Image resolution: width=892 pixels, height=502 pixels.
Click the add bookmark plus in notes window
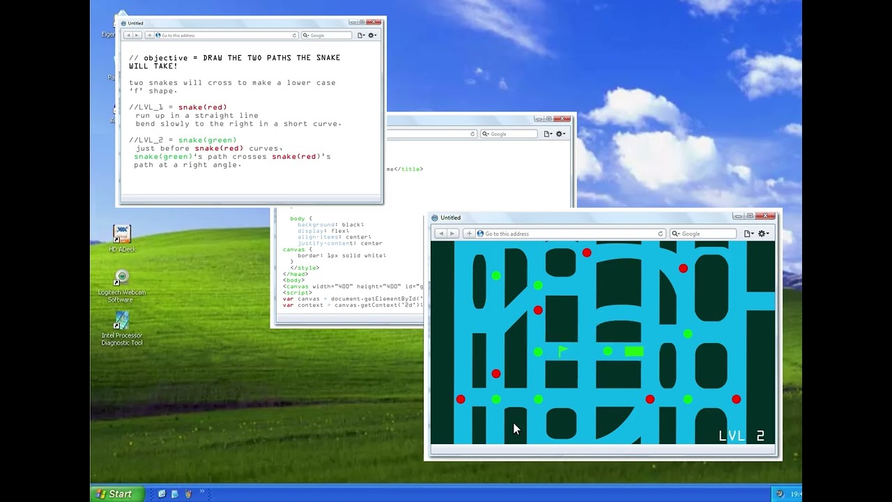click(x=149, y=35)
